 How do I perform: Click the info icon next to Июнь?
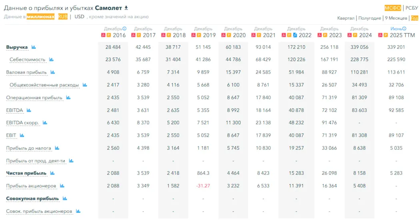click(x=404, y=29)
